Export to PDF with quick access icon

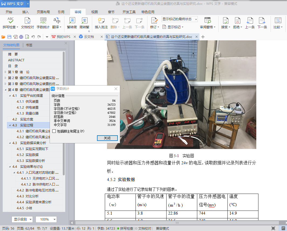pos(15,37)
